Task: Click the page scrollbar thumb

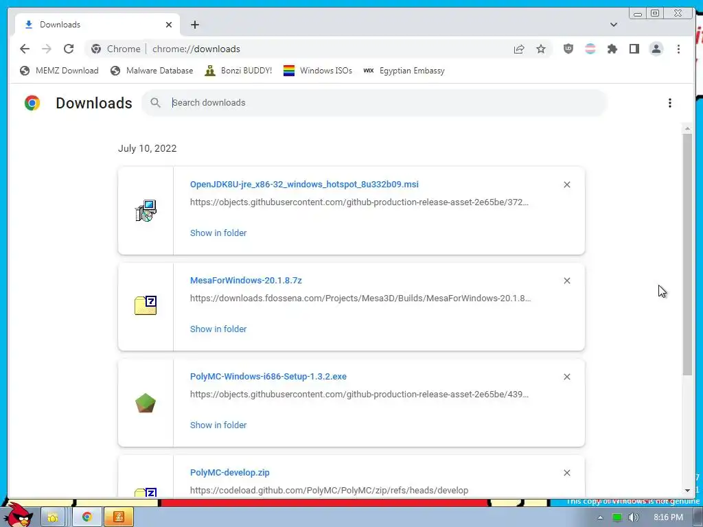Action: (x=687, y=254)
